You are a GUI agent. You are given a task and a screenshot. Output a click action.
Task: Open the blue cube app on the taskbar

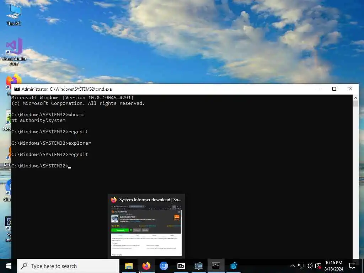(234, 266)
